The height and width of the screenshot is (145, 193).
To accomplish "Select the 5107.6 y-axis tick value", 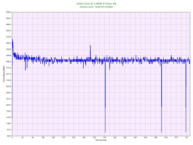I will (x=9, y=37).
